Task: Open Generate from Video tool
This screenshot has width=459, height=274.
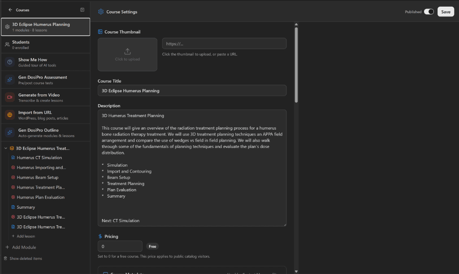Action: tap(45, 97)
